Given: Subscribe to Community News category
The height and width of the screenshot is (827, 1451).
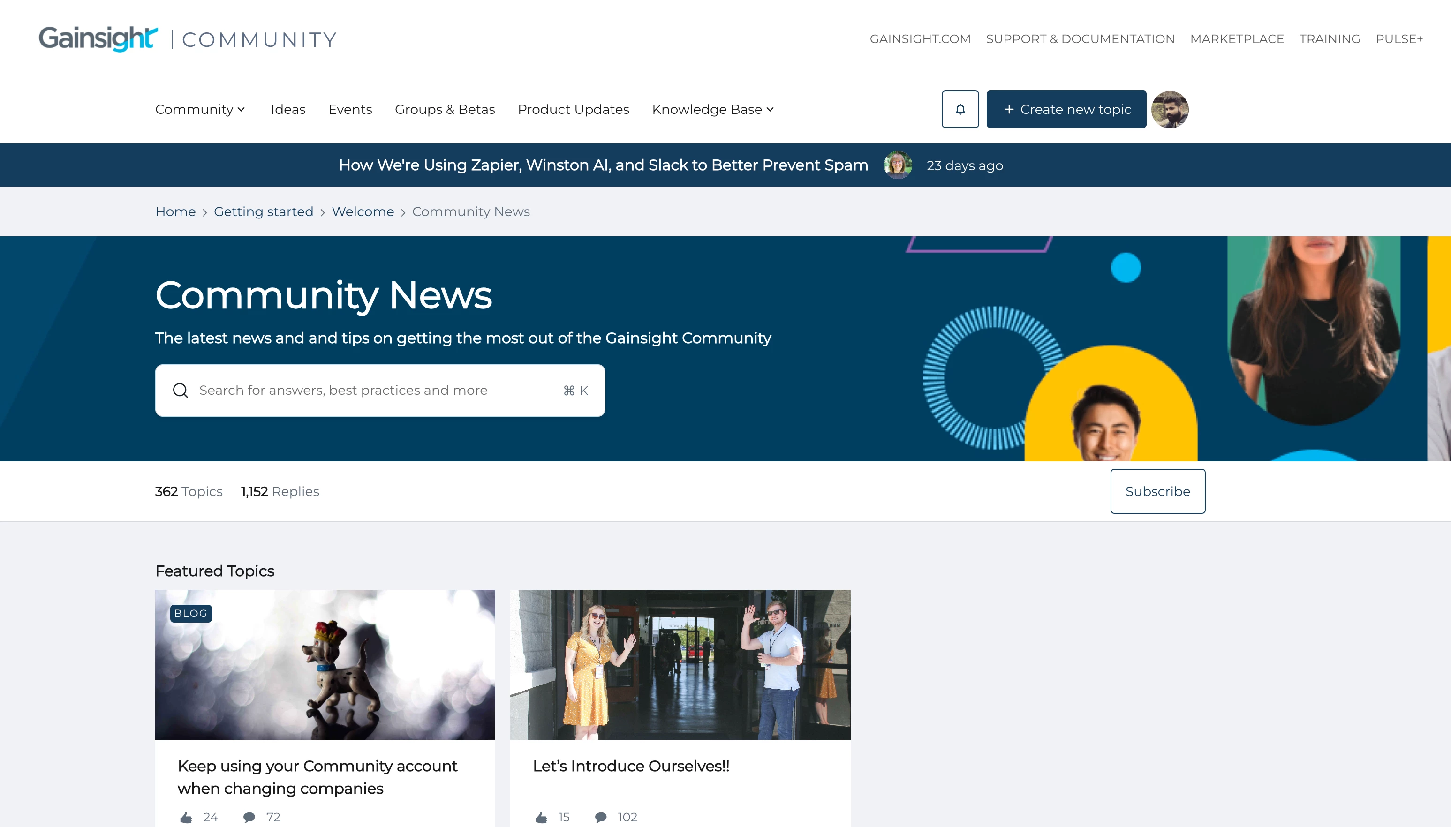Looking at the screenshot, I should point(1157,491).
